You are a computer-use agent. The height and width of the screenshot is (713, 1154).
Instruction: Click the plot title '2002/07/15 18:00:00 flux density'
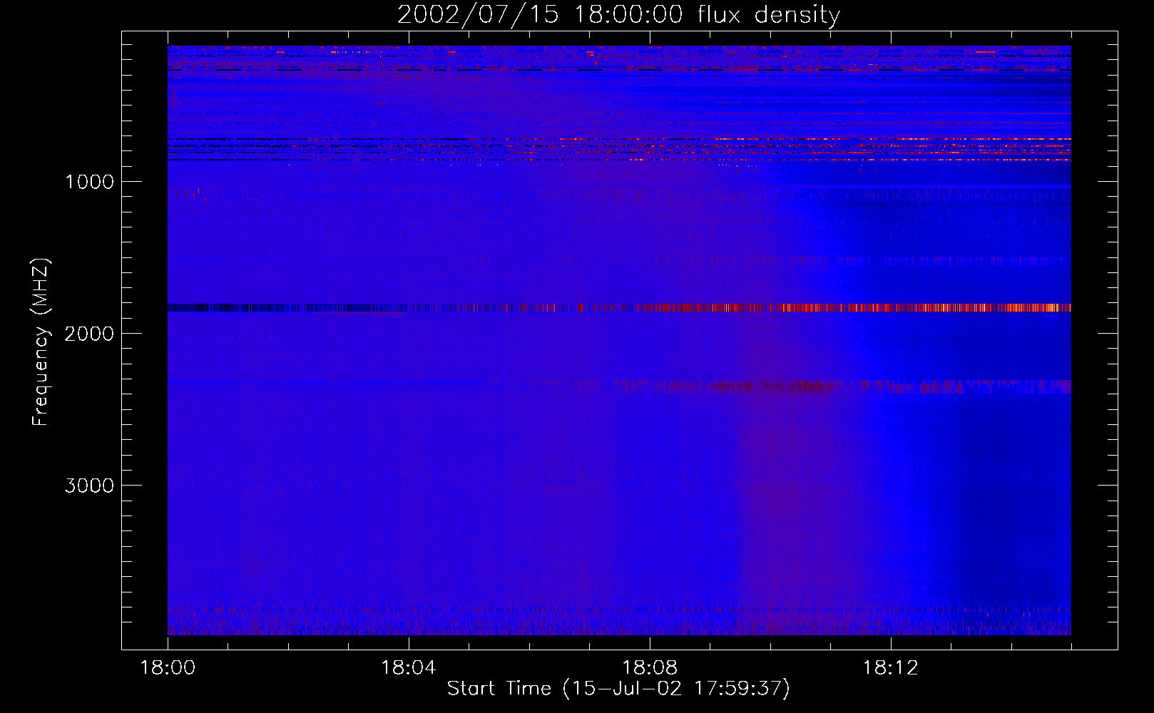[x=618, y=15]
